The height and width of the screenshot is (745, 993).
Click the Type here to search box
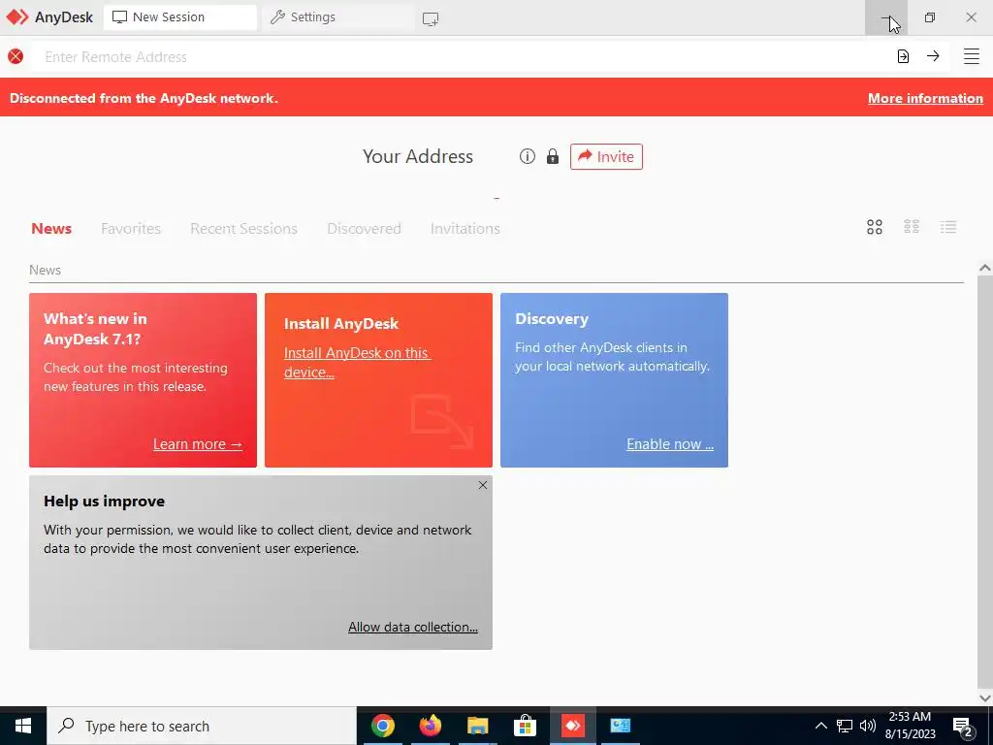(x=202, y=726)
